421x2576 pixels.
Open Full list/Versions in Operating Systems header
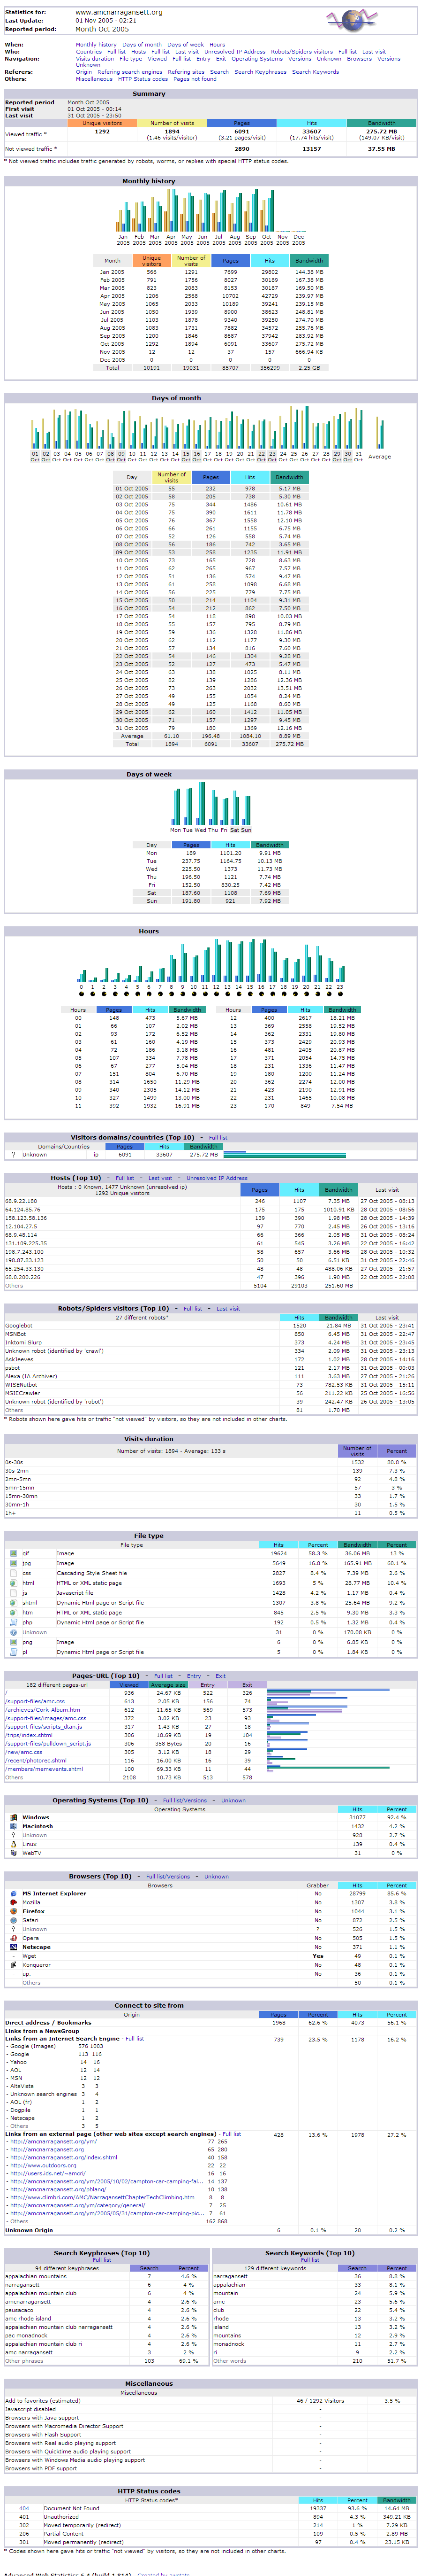point(185,1800)
